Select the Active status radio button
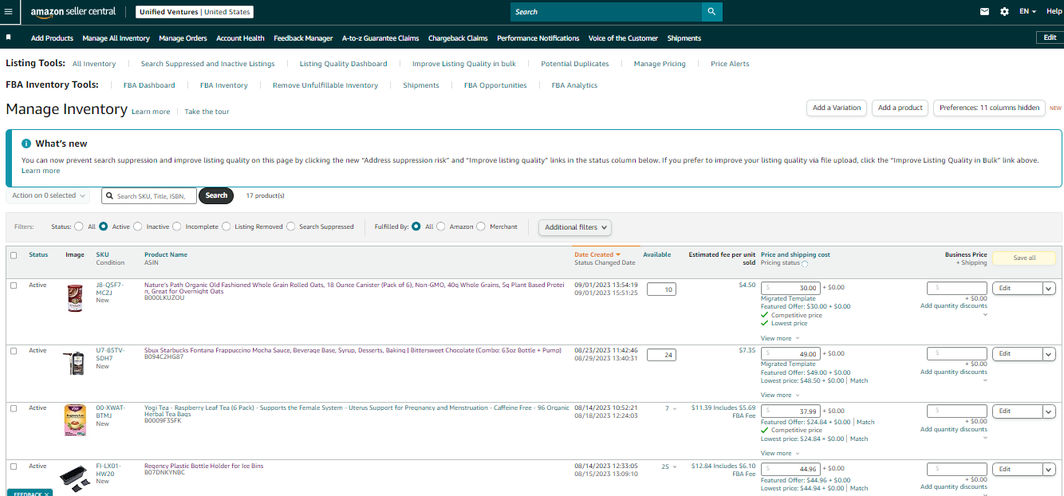Viewport: 1064px width, 496px height. 103,226
